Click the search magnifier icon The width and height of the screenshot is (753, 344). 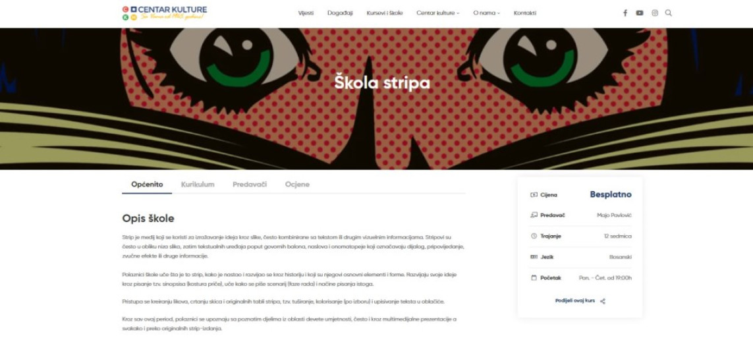(x=669, y=13)
